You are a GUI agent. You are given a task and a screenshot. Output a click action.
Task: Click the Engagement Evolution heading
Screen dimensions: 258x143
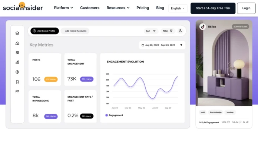pos(125,62)
